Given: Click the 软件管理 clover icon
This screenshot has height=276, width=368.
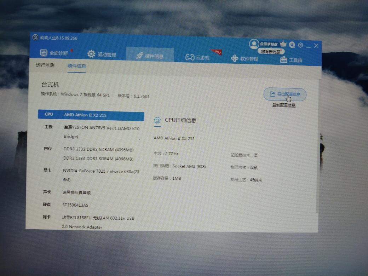Looking at the screenshot, I should pos(235,58).
